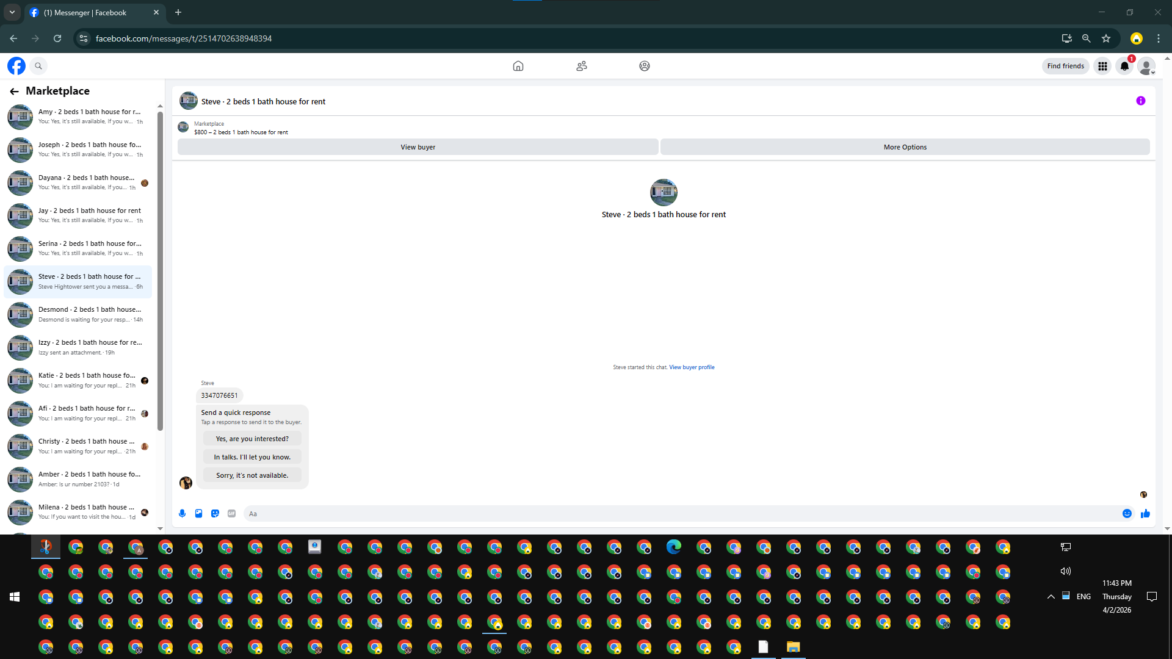
Task: Open the Groups icon in top navigation
Action: click(645, 66)
